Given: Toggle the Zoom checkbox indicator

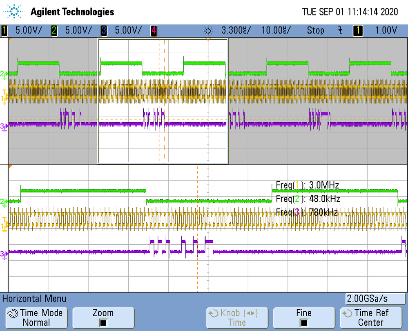Looking at the screenshot, I should tap(103, 323).
